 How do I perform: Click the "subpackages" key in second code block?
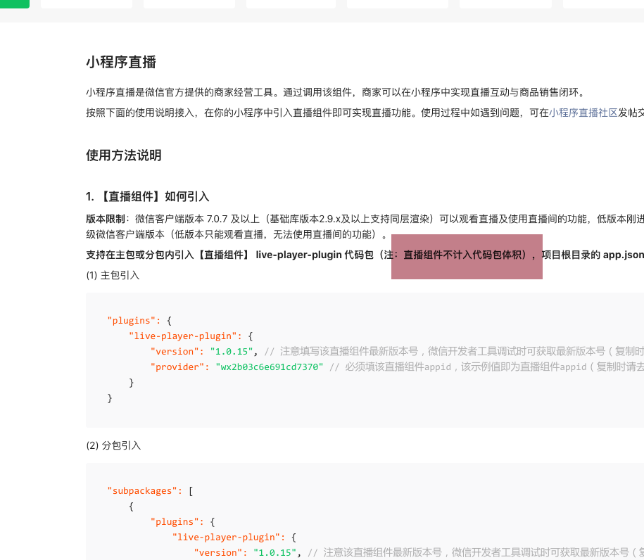tap(142, 491)
